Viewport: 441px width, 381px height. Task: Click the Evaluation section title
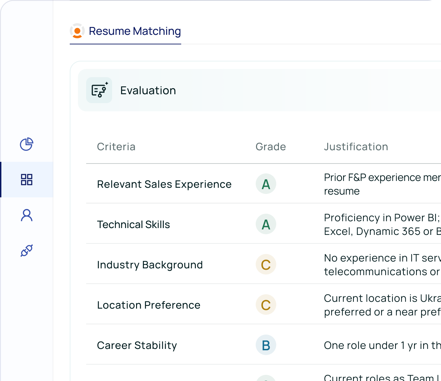[x=148, y=90]
